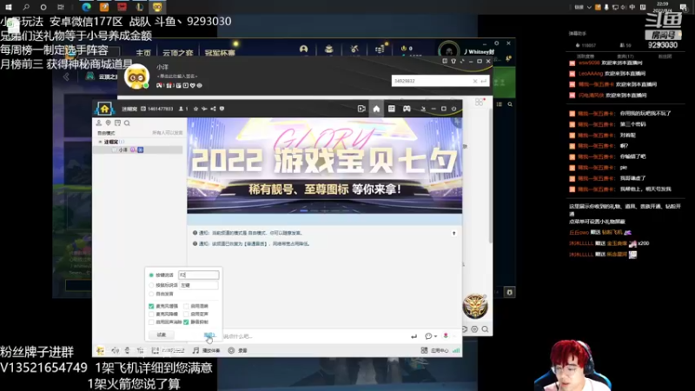Select the home icon in channel header

[x=376, y=109]
